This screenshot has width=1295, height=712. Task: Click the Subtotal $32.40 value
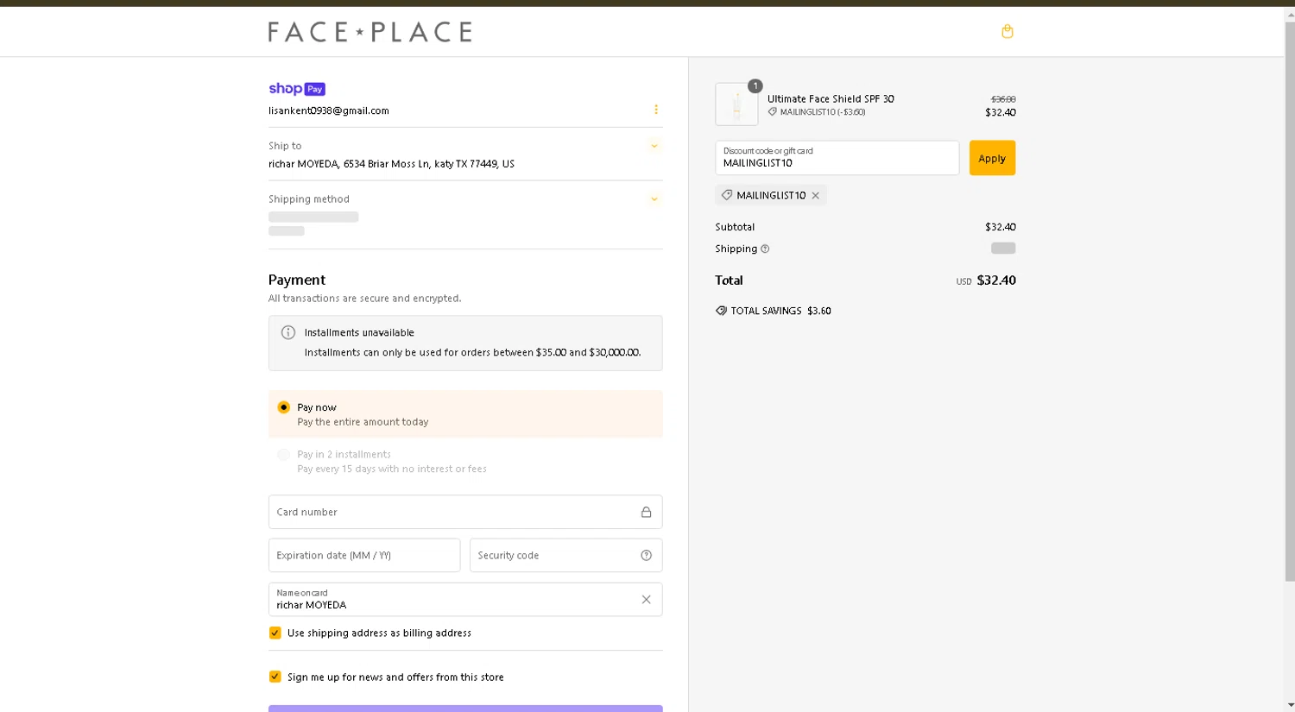1000,227
